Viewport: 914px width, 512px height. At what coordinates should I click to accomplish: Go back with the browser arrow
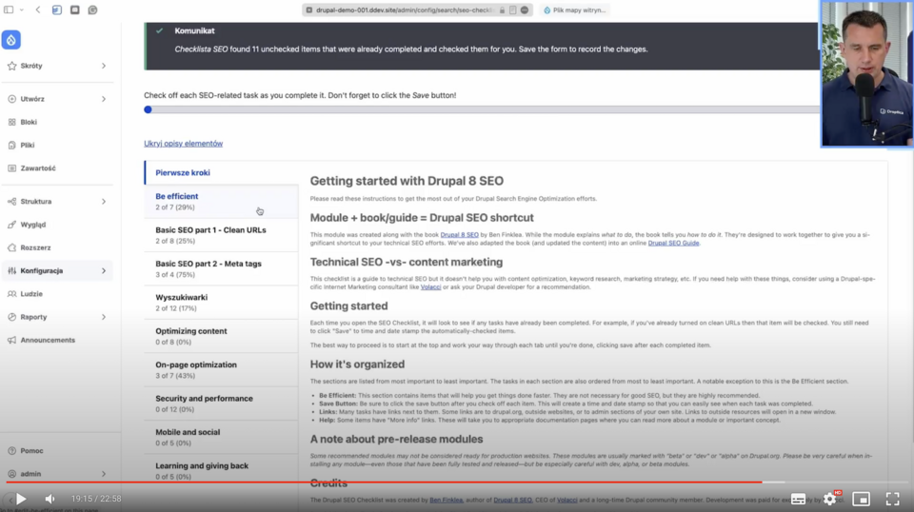point(38,10)
